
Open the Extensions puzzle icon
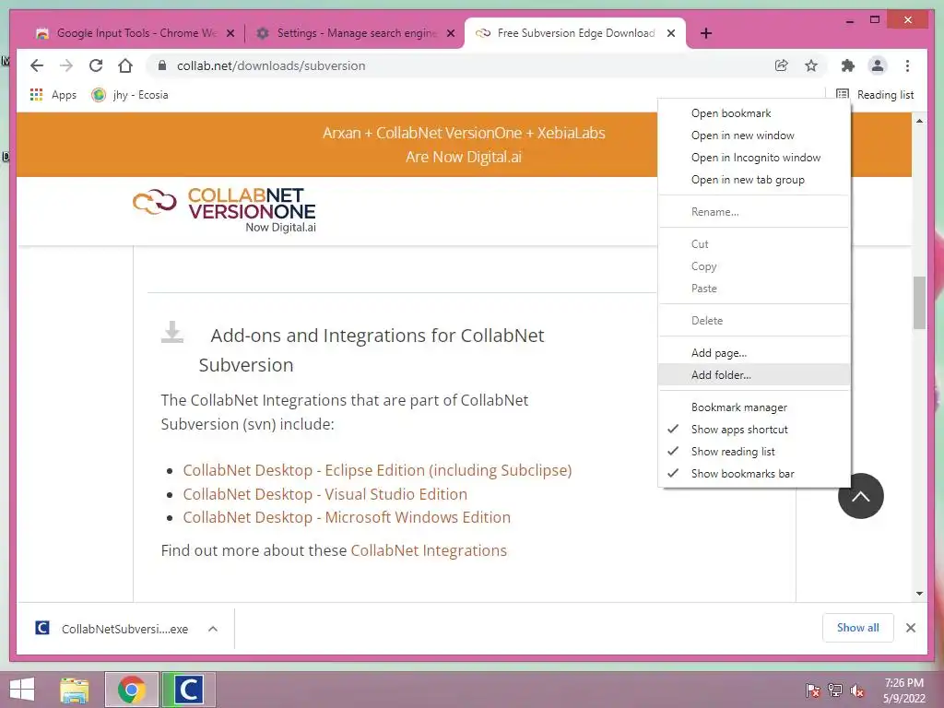(x=848, y=65)
